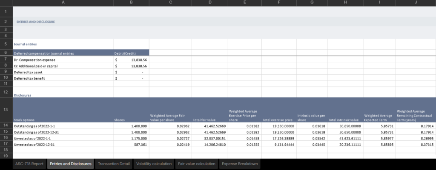
Task: Select the Stock options header cell
Action: point(63,110)
